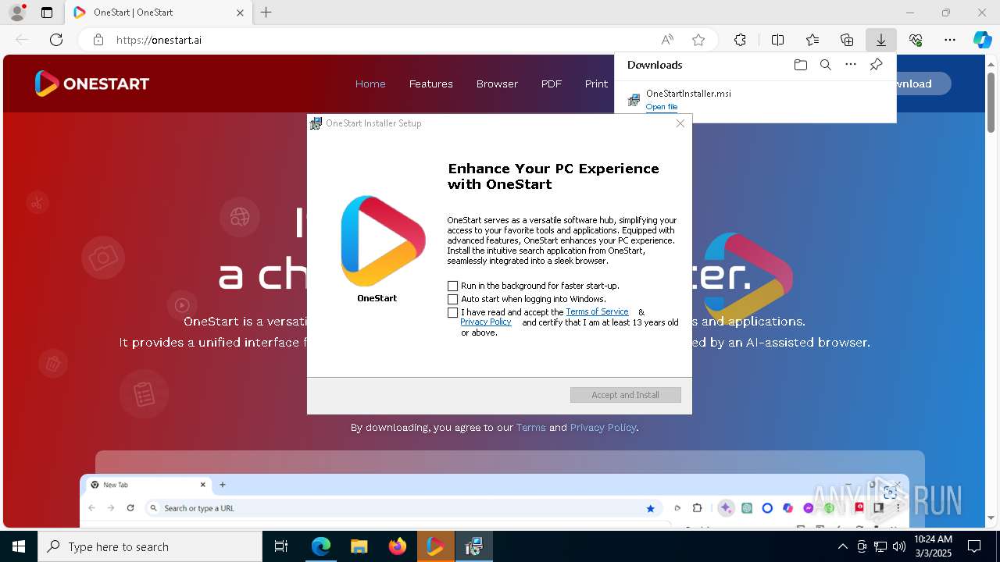
Task: Open Edge Favorites icon
Action: pyautogui.click(x=812, y=40)
